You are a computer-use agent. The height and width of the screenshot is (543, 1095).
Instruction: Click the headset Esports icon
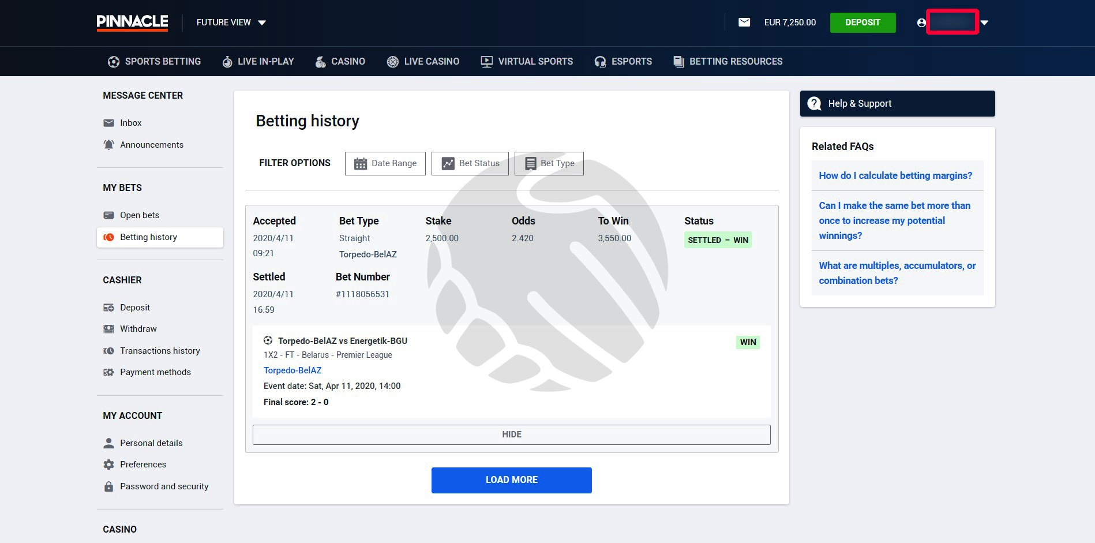coord(600,62)
